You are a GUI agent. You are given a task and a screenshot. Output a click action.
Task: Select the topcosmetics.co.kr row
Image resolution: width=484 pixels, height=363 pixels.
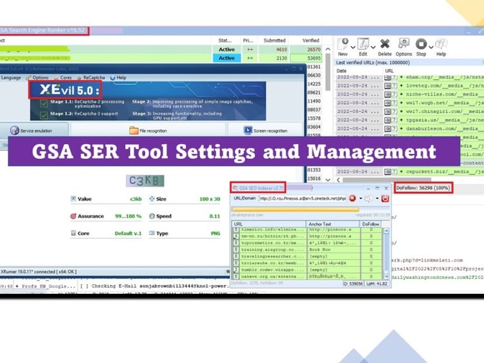[307, 243]
